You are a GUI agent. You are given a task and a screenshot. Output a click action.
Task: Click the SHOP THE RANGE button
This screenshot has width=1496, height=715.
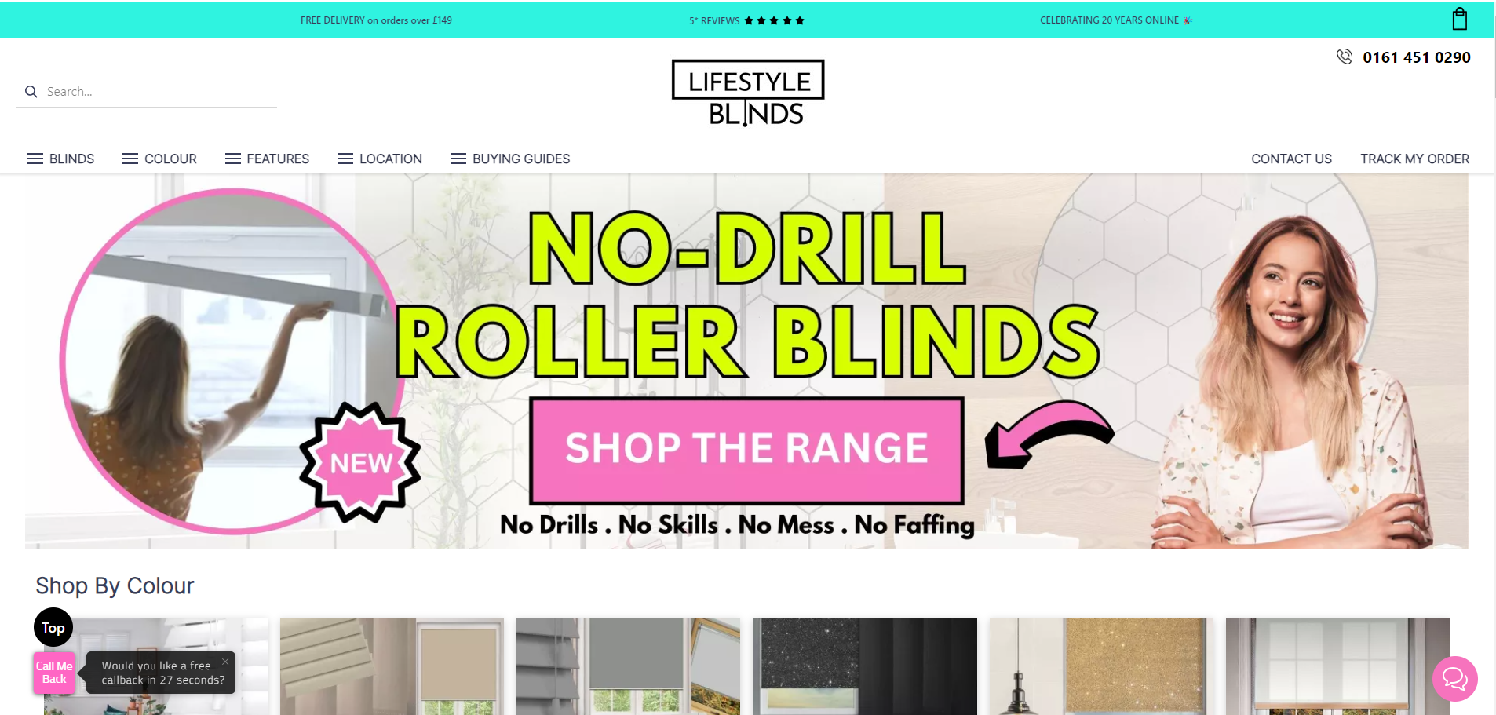(746, 451)
